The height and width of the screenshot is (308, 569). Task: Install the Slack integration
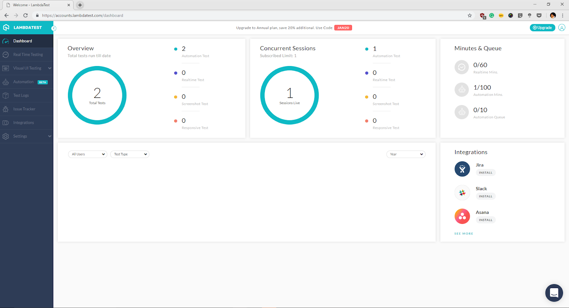pos(485,196)
